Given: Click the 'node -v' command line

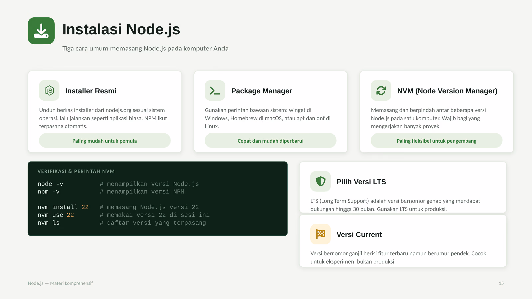Looking at the screenshot, I should point(50,184).
